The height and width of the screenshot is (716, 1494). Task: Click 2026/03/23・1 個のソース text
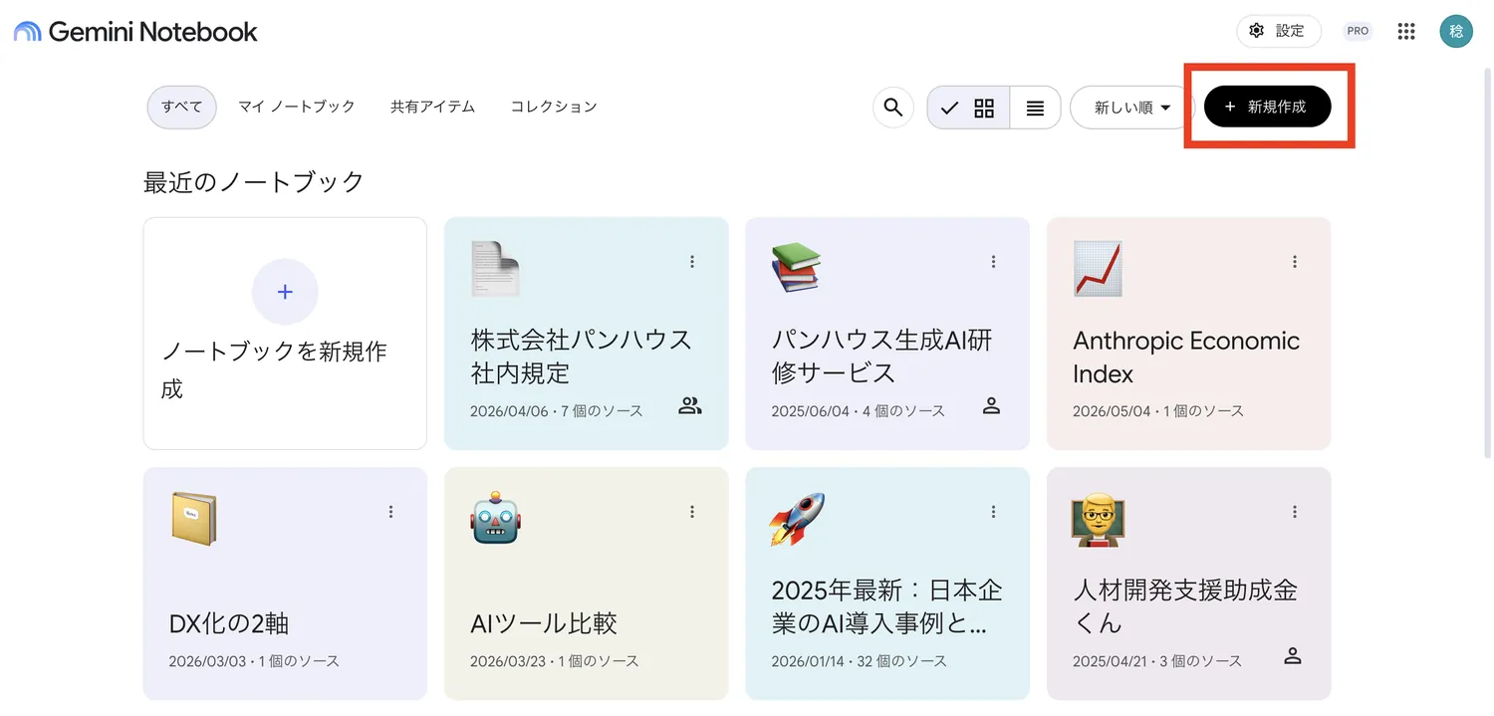click(555, 660)
